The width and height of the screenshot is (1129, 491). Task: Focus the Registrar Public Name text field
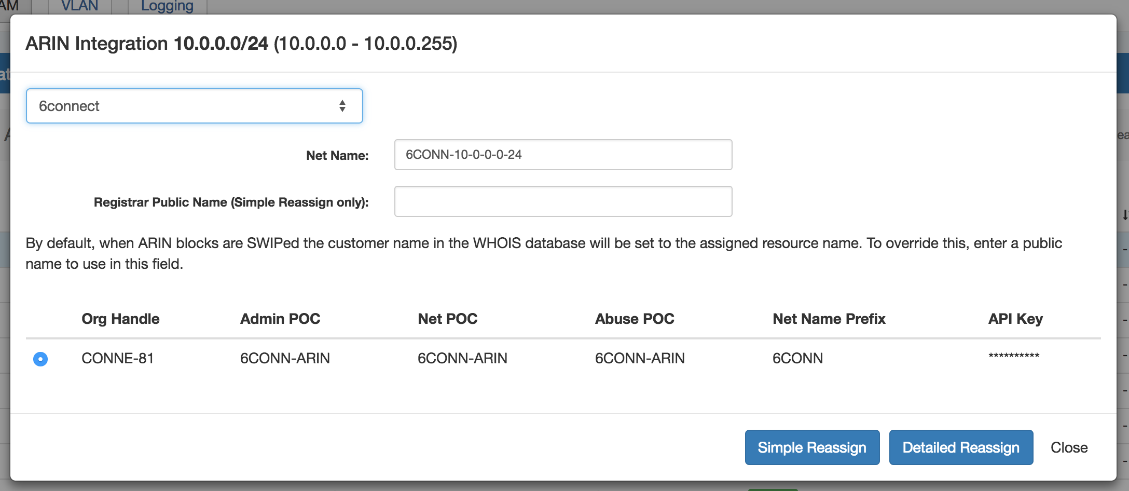563,201
